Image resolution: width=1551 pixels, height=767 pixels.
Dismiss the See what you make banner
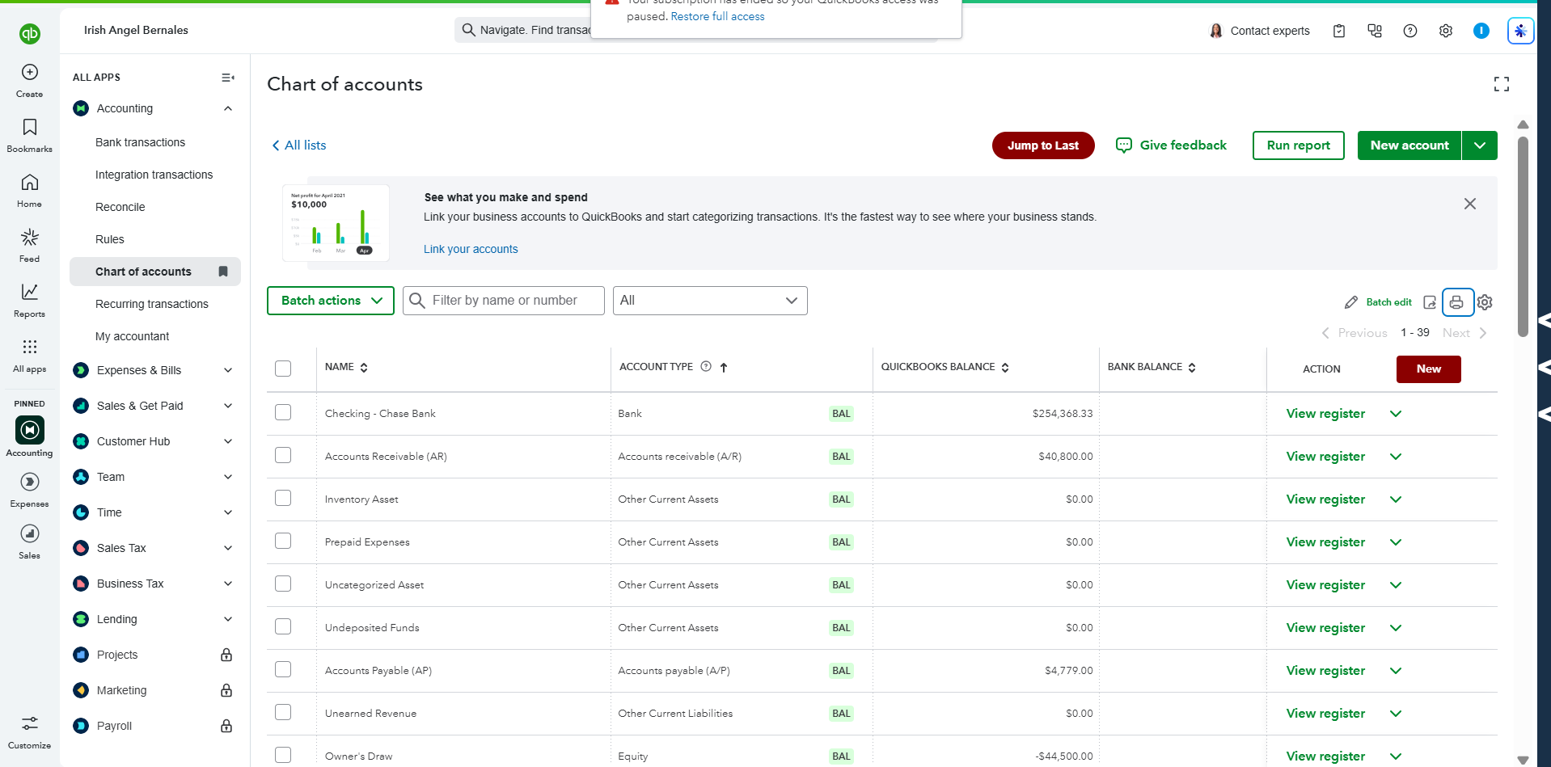pyautogui.click(x=1470, y=204)
